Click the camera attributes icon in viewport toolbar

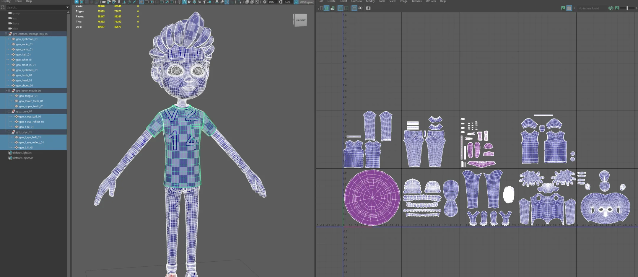tap(114, 2)
